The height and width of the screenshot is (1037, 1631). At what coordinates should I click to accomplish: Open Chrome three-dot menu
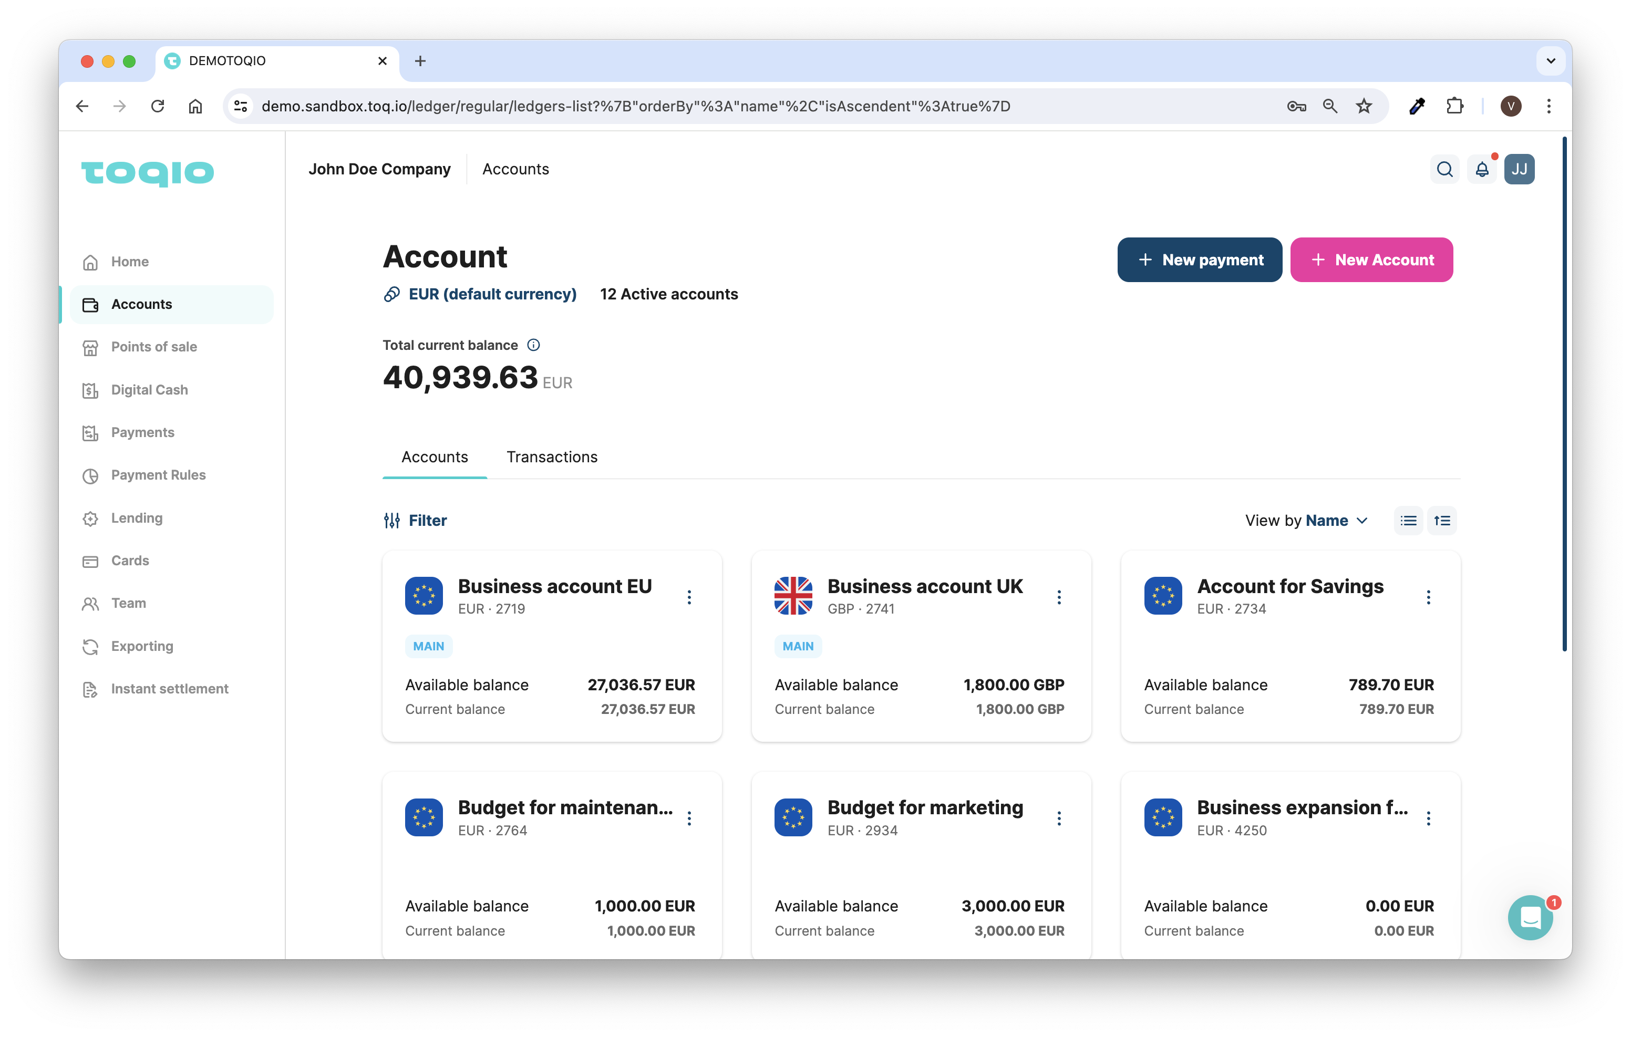(x=1549, y=106)
